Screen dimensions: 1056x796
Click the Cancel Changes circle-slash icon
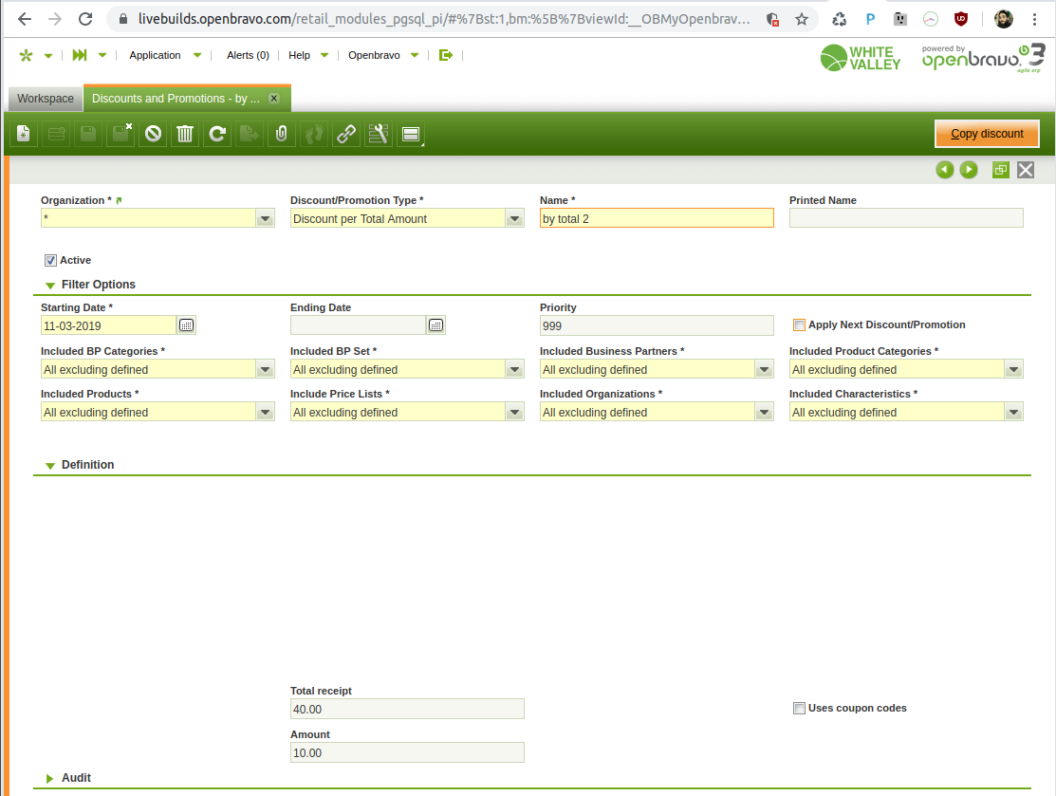pyautogui.click(x=153, y=135)
